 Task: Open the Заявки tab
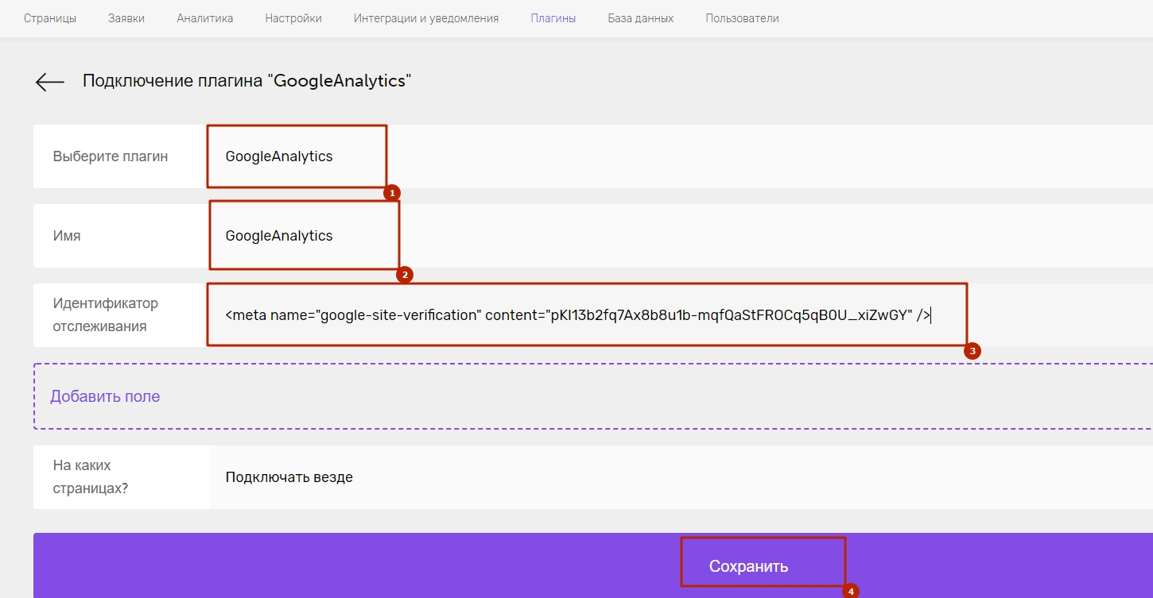pyautogui.click(x=126, y=18)
